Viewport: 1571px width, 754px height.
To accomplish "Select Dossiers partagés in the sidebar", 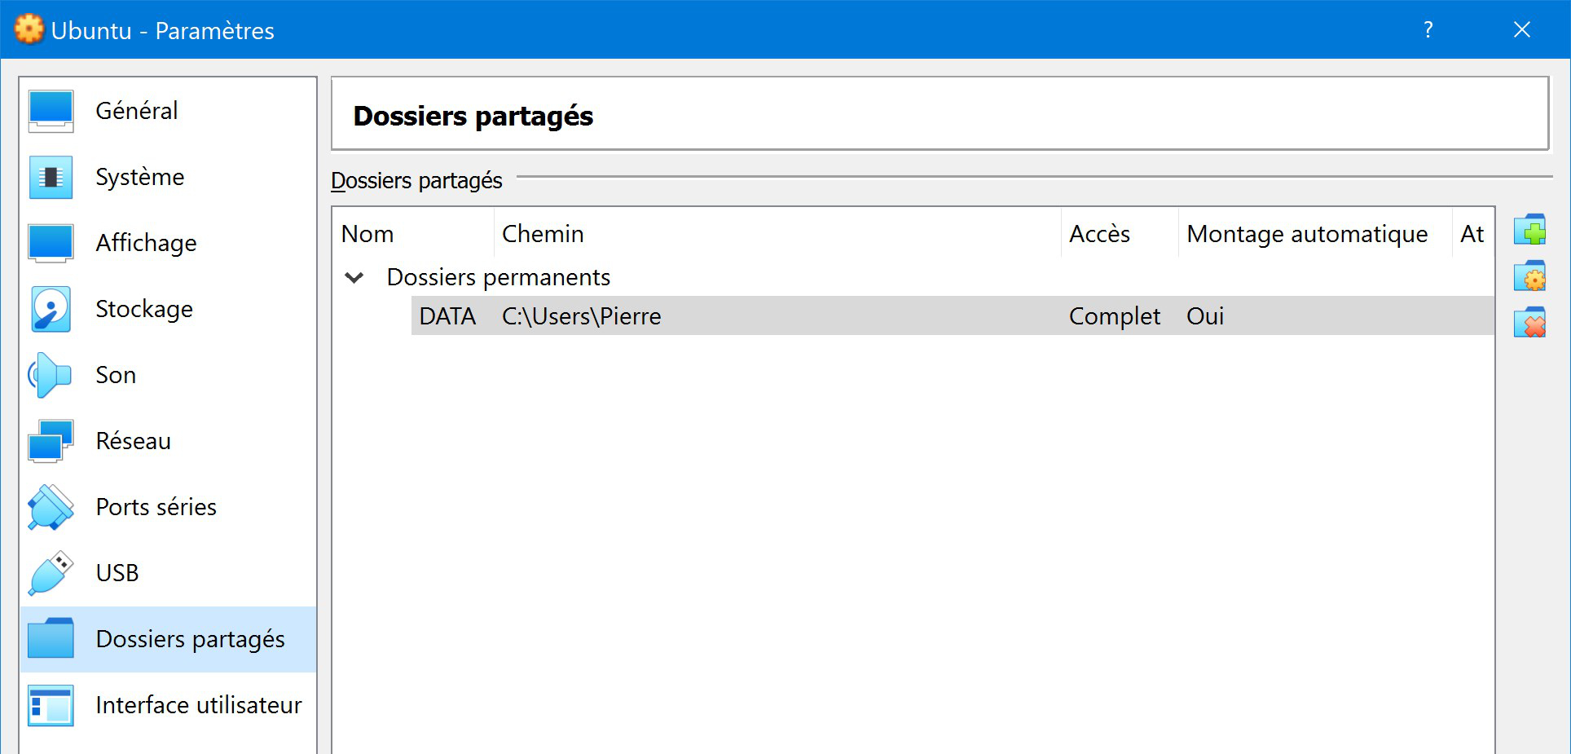I will 168,639.
